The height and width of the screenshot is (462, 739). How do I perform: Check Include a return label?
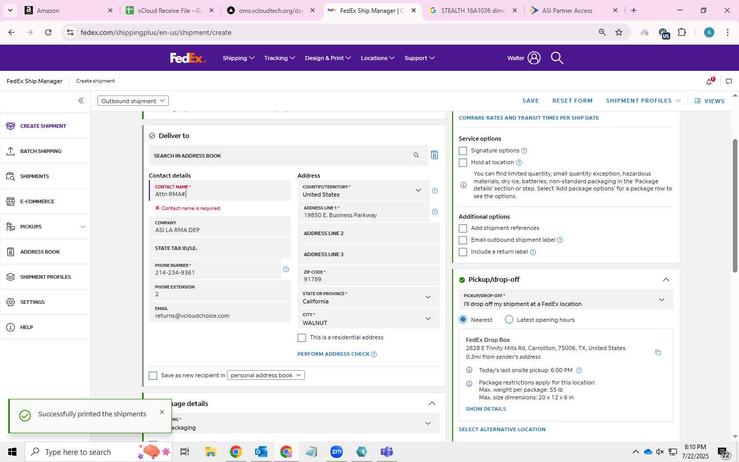click(463, 252)
